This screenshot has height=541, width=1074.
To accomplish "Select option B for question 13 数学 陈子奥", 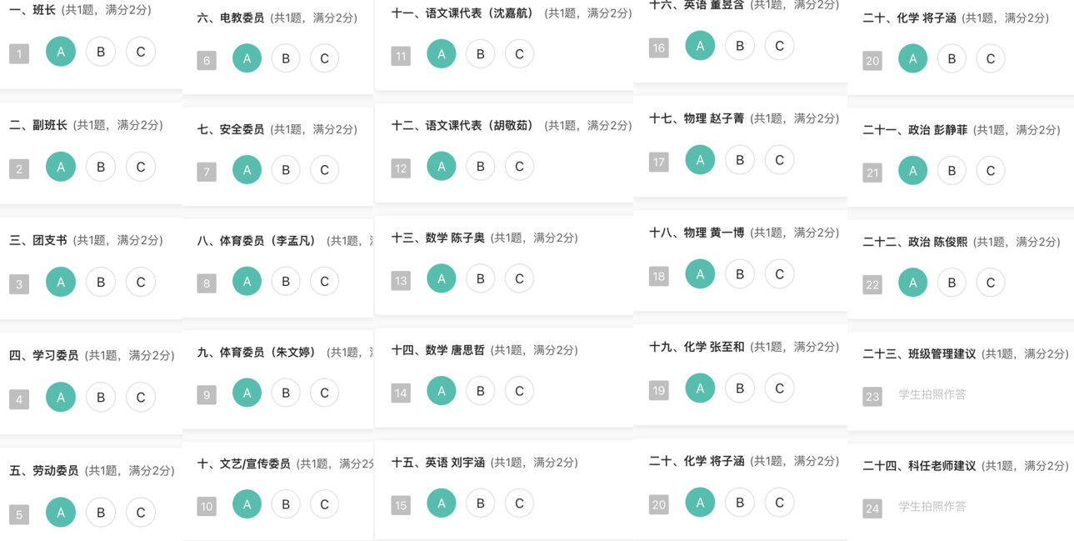I will 480,278.
